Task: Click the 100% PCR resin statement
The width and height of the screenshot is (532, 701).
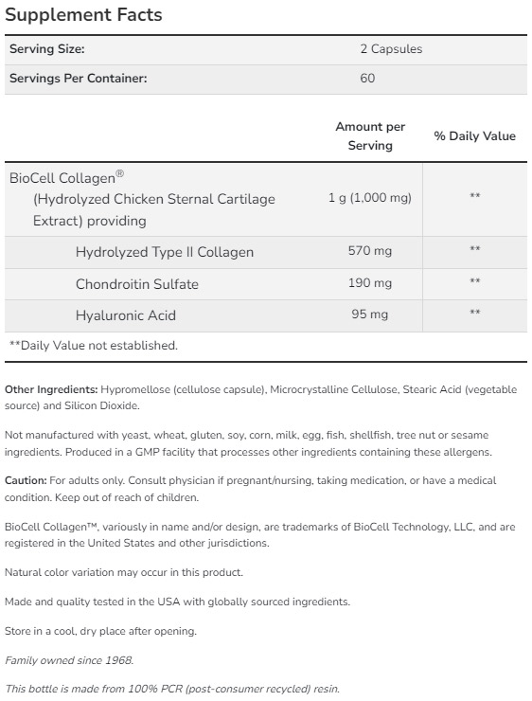Action: [x=172, y=689]
